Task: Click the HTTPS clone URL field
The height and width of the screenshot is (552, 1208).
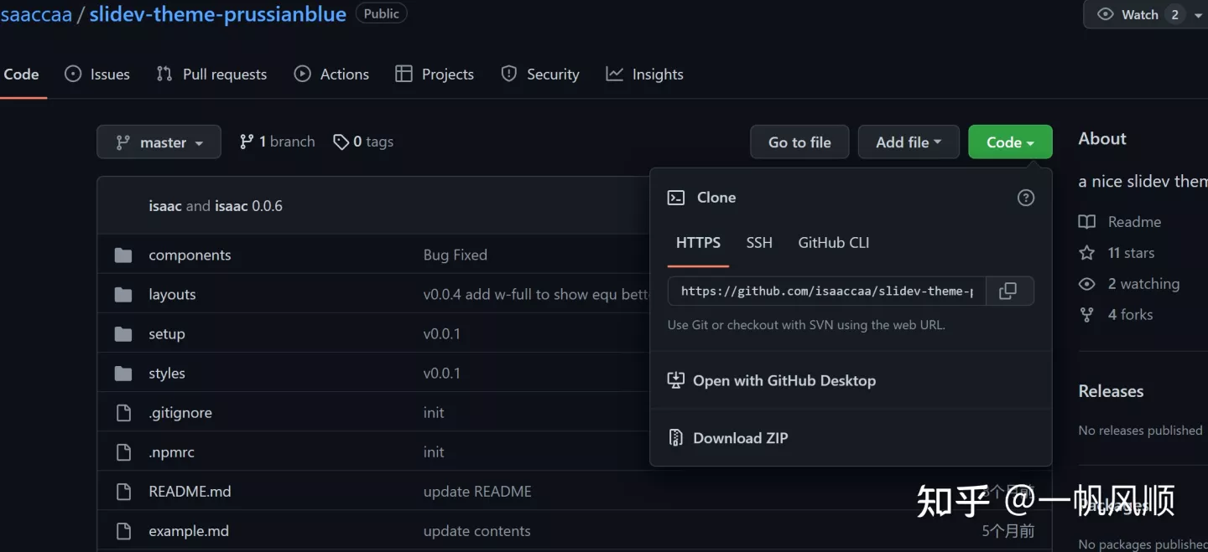Action: (826, 291)
